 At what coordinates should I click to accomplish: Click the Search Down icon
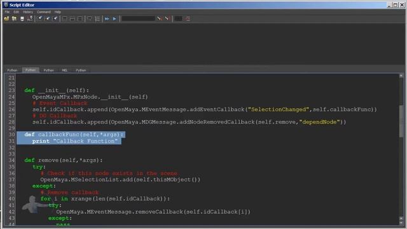pyautogui.click(x=160, y=18)
